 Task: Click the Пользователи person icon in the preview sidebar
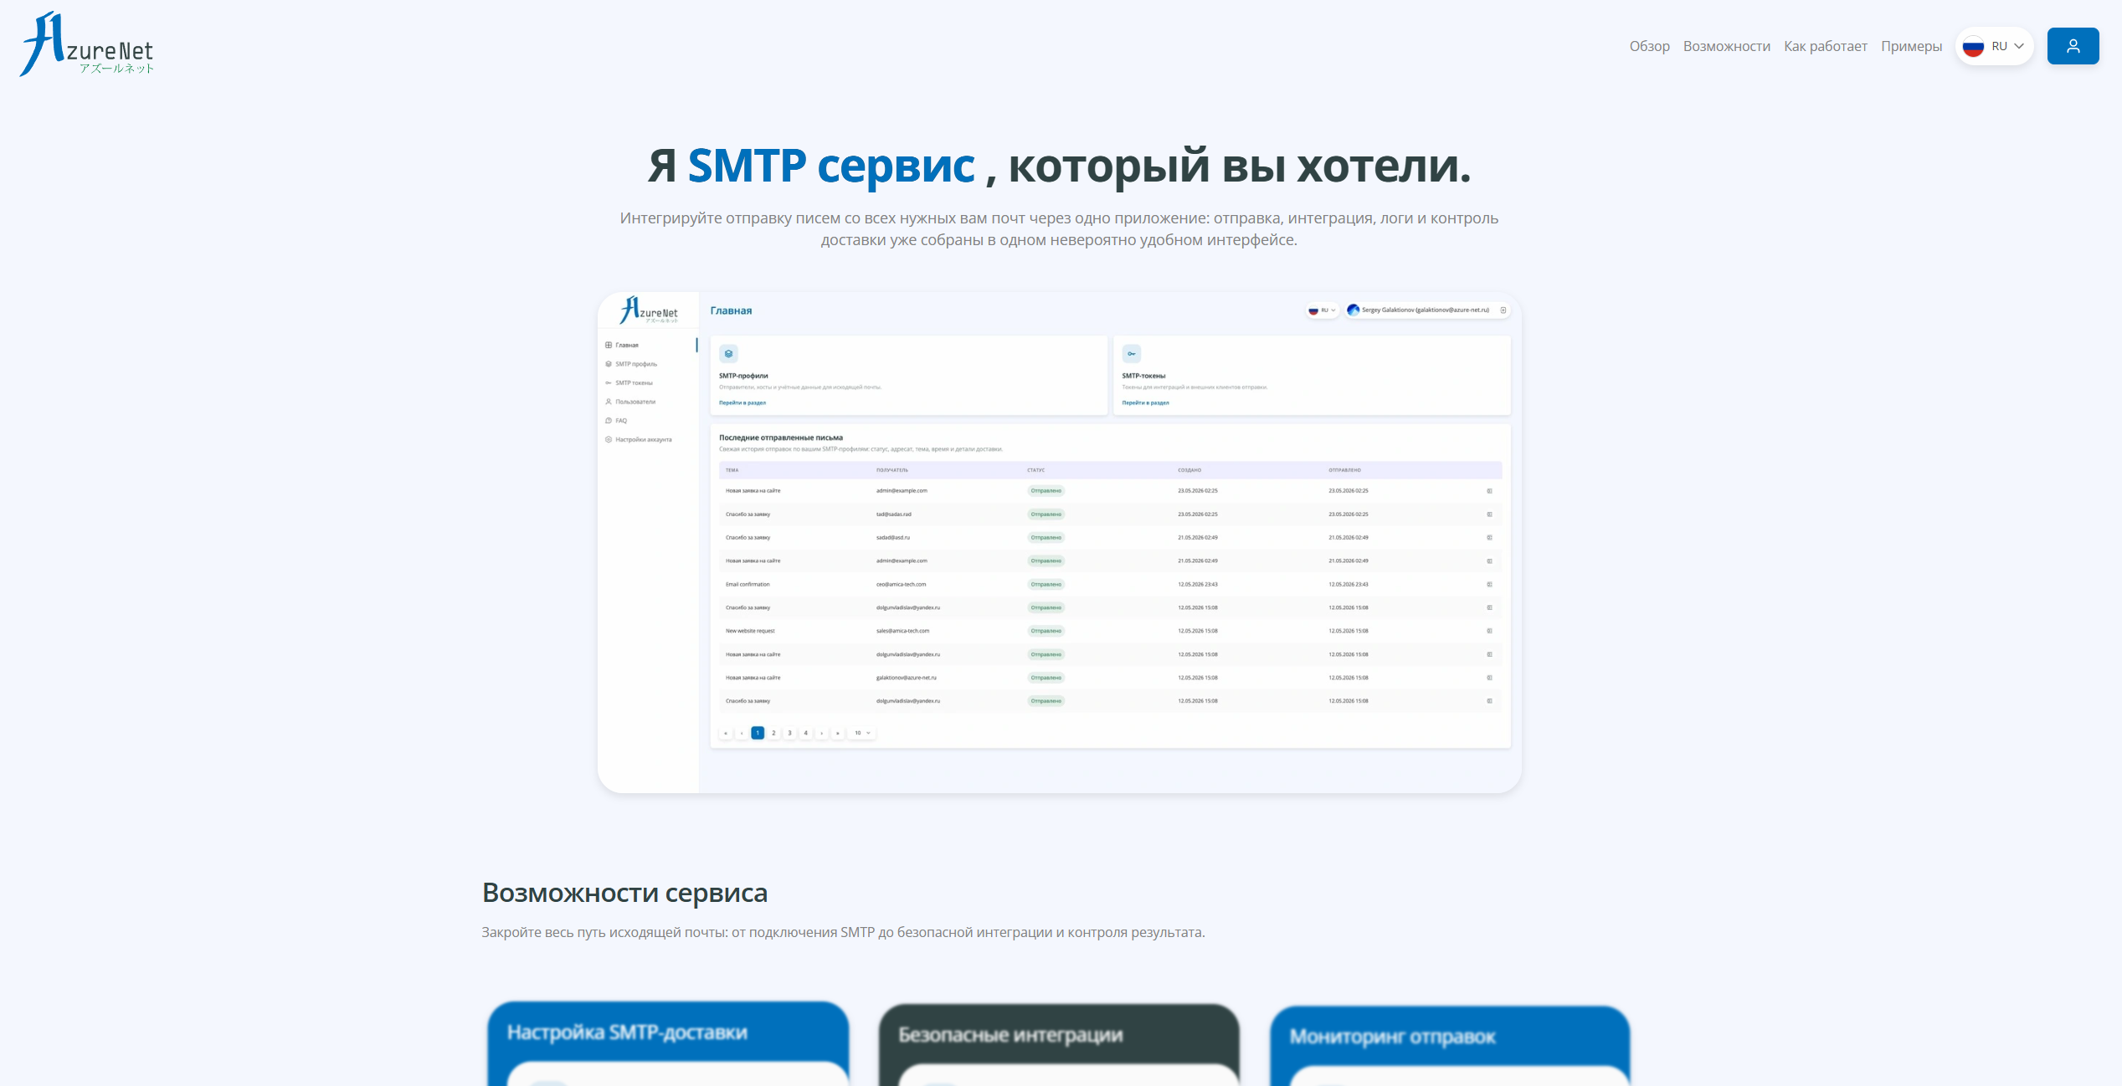[609, 402]
